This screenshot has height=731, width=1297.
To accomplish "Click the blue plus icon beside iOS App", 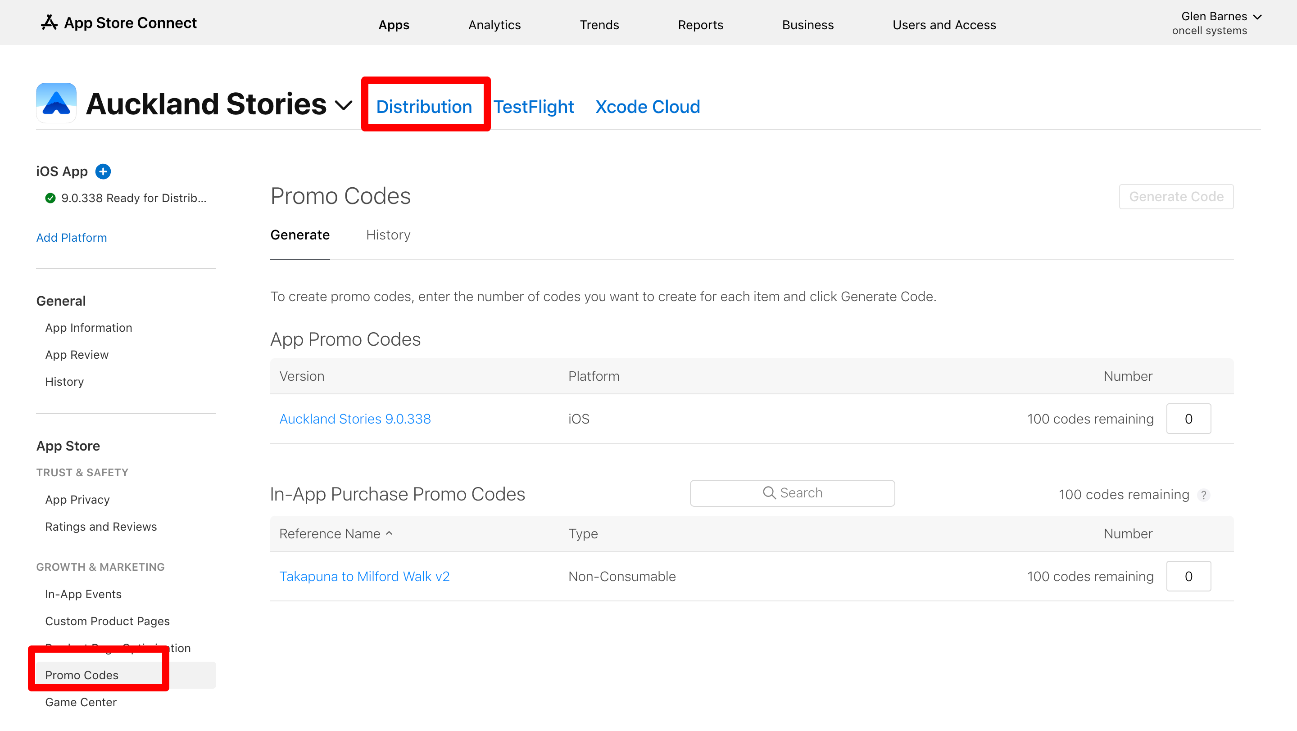I will coord(103,171).
